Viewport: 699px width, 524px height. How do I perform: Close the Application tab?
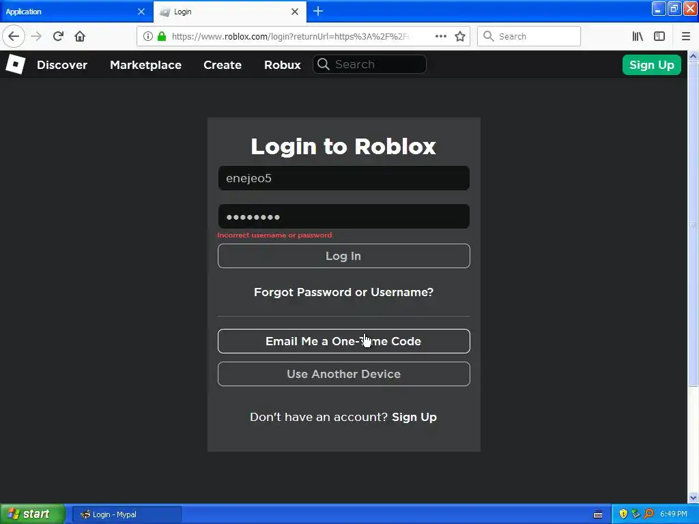point(141,12)
